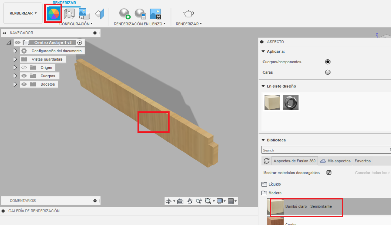Toggle visibility of Centro Anclaje 1 v2
This screenshot has width=391, height=225.
point(18,42)
